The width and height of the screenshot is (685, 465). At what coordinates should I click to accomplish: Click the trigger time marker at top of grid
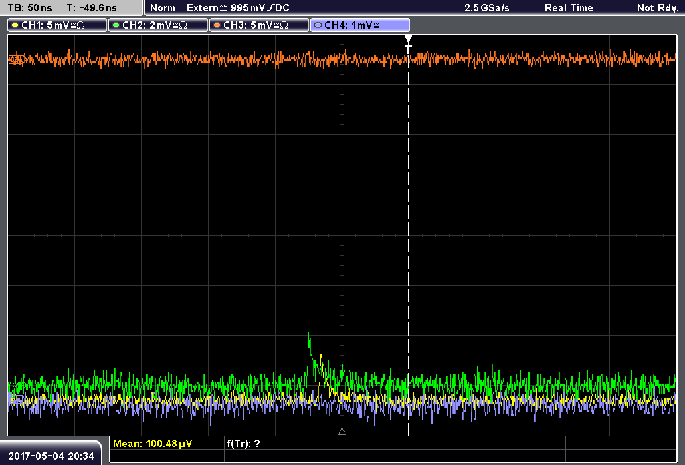408,44
